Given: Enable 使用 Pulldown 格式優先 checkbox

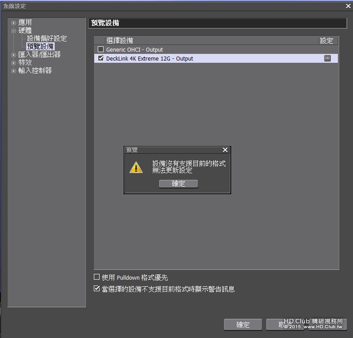Looking at the screenshot, I should pos(96,277).
